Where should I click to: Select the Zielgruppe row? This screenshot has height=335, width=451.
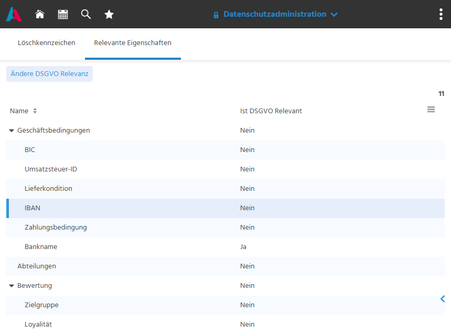225,305
